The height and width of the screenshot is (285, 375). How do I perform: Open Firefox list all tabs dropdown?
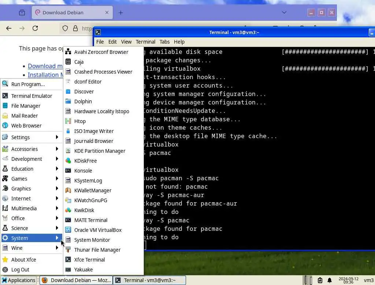tap(284, 12)
